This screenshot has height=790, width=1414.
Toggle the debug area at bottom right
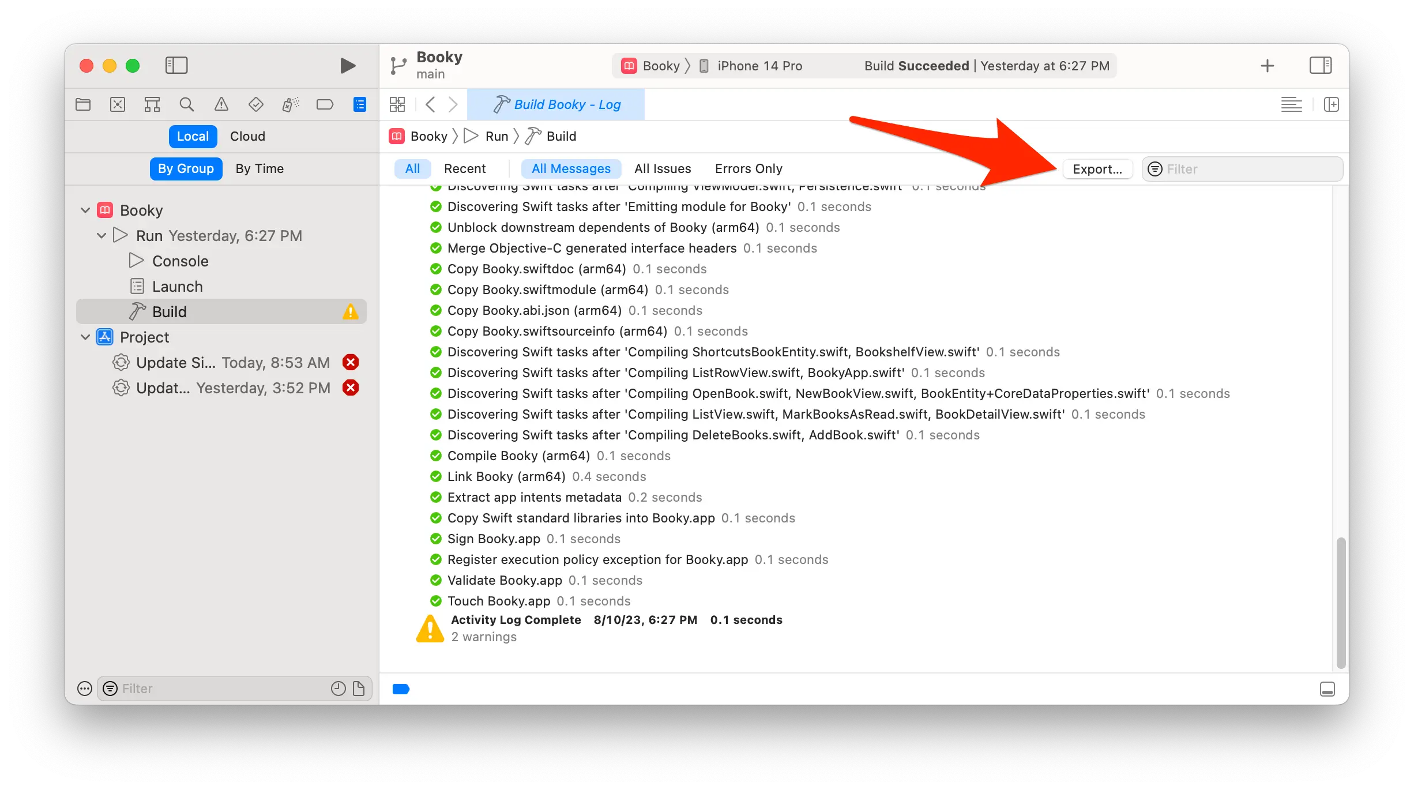coord(1327,689)
